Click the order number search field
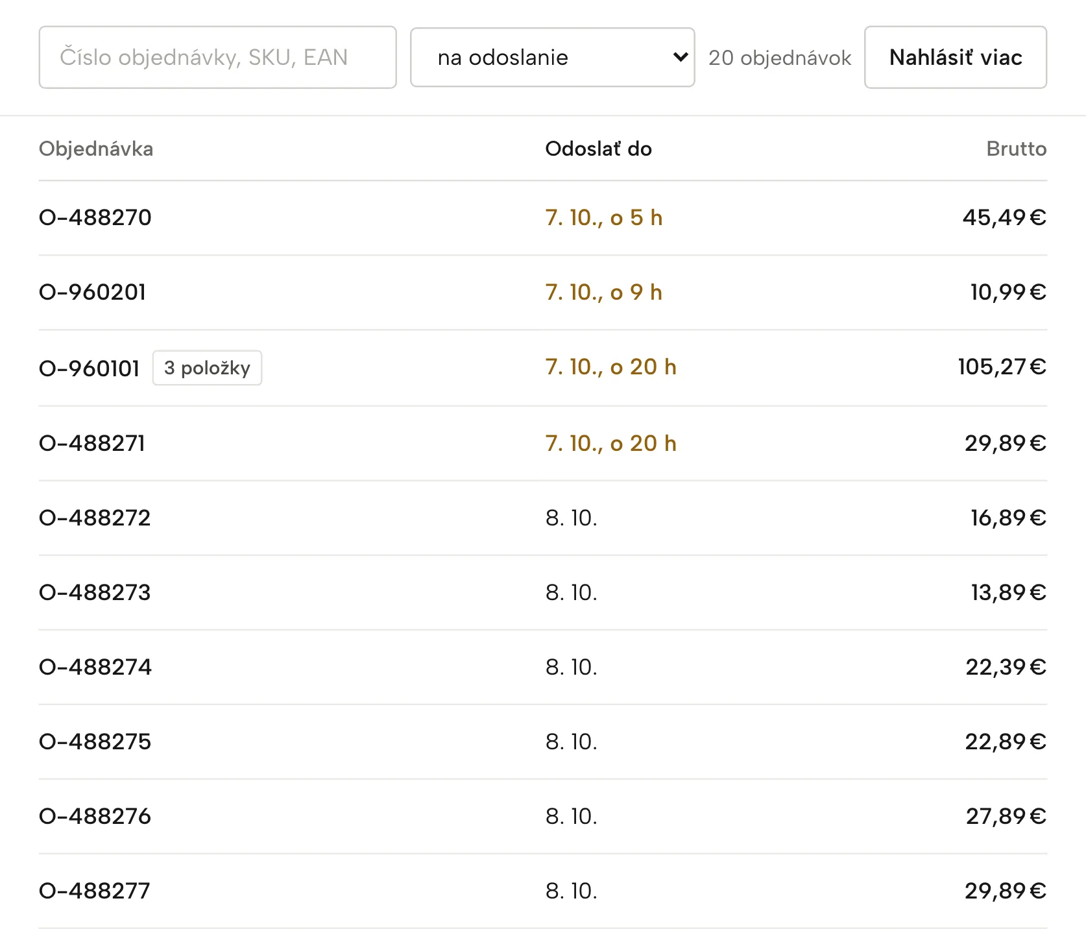Screen dimensions: 1086x929 point(217,57)
